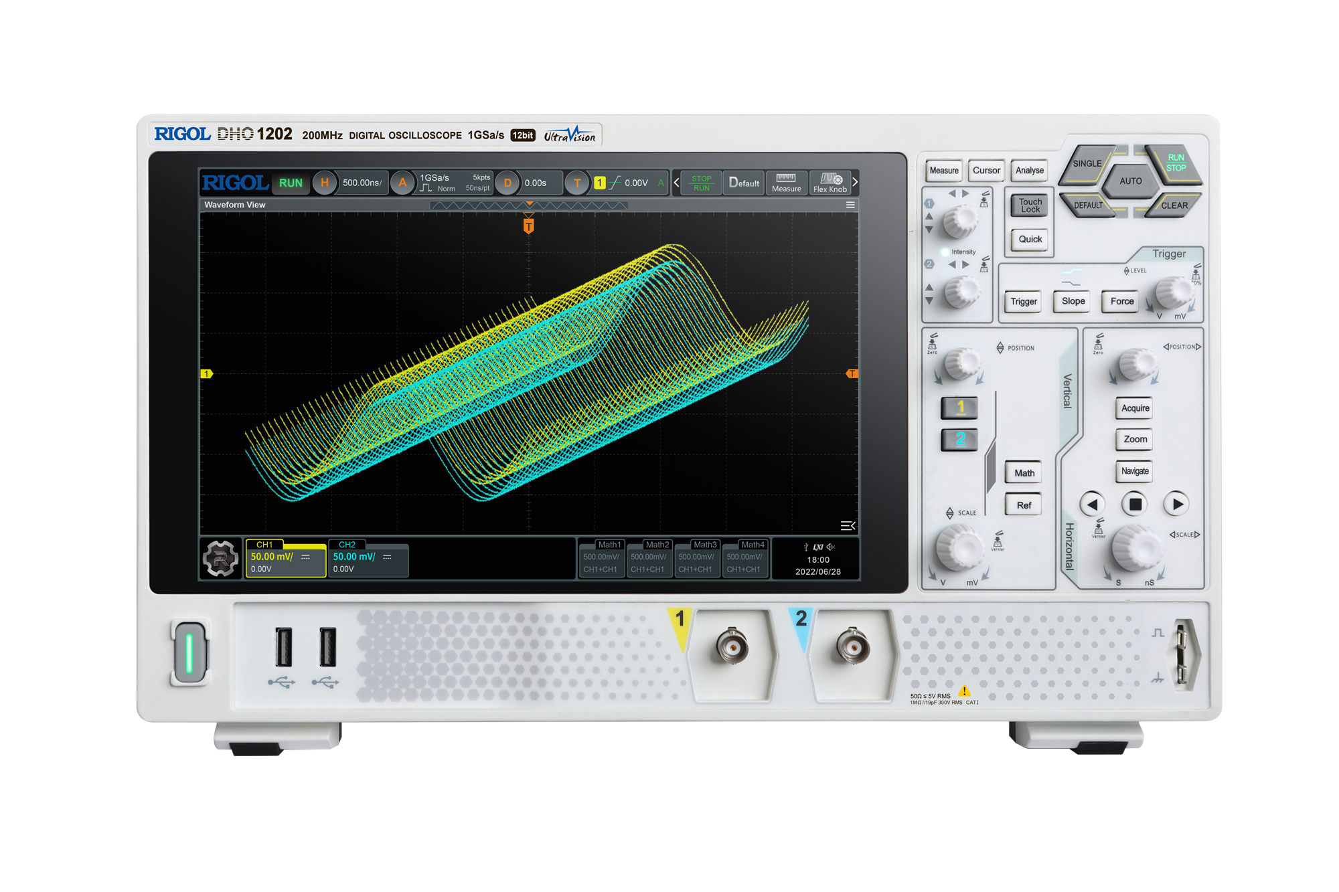The height and width of the screenshot is (892, 1339).
Task: Click the Quick key
Action: point(1030,240)
